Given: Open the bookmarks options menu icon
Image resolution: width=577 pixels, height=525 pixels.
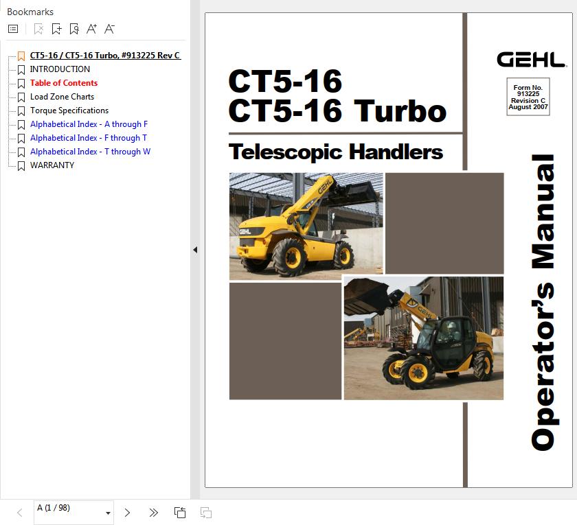Looking at the screenshot, I should [x=13, y=29].
